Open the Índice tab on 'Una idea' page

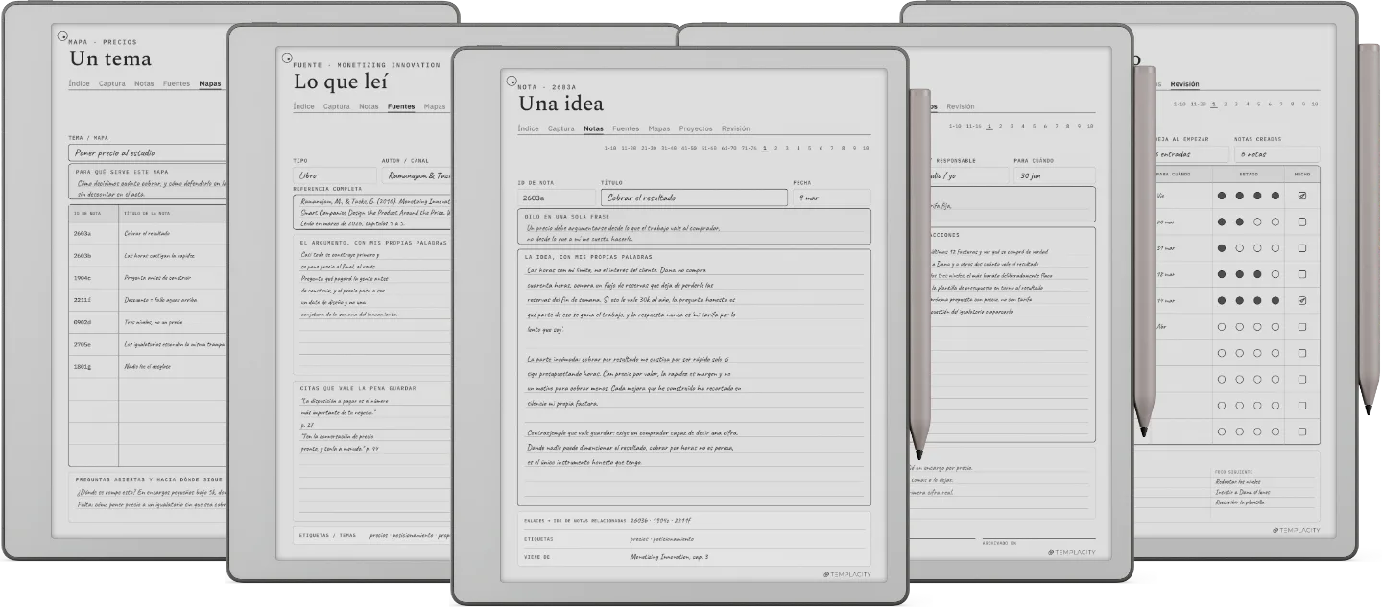[x=528, y=128]
